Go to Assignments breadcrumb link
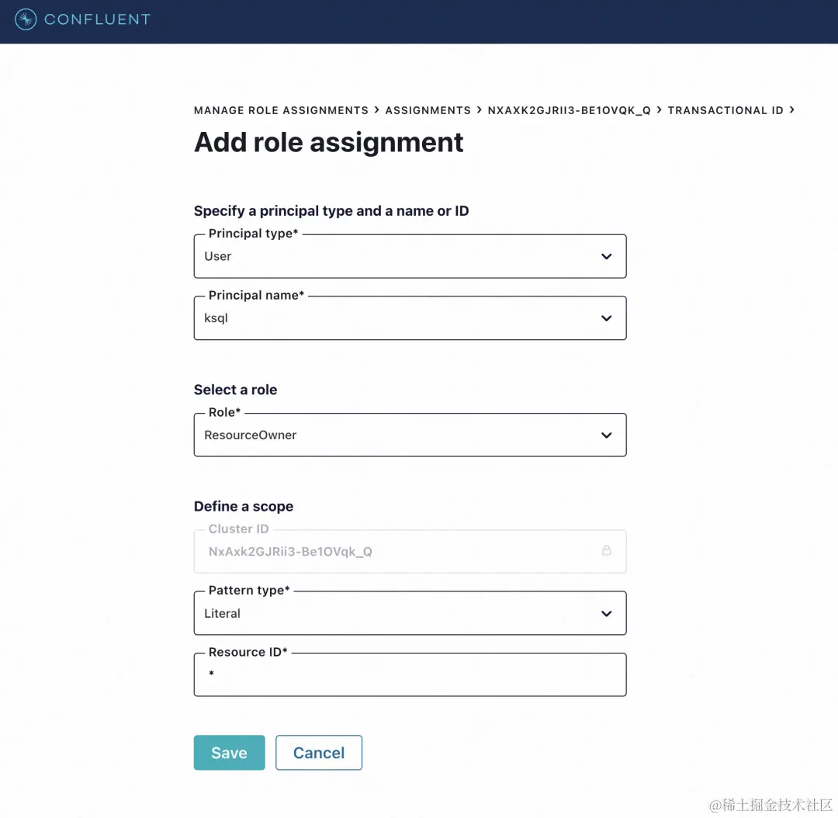 click(428, 110)
